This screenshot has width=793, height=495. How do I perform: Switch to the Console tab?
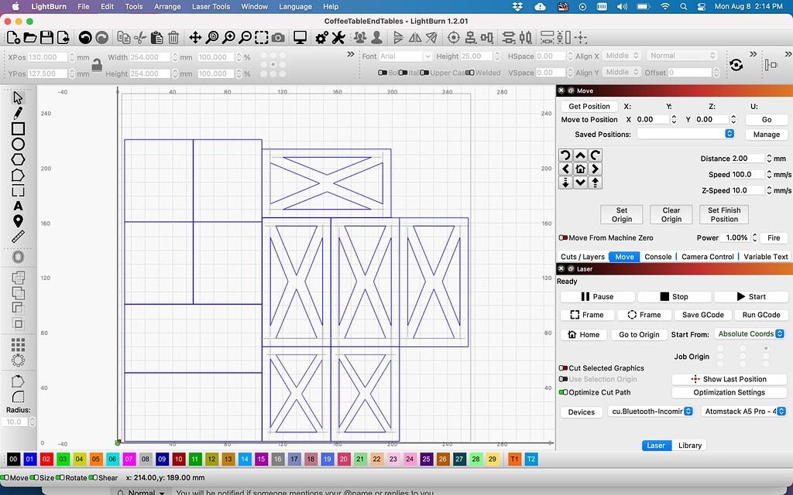point(658,256)
